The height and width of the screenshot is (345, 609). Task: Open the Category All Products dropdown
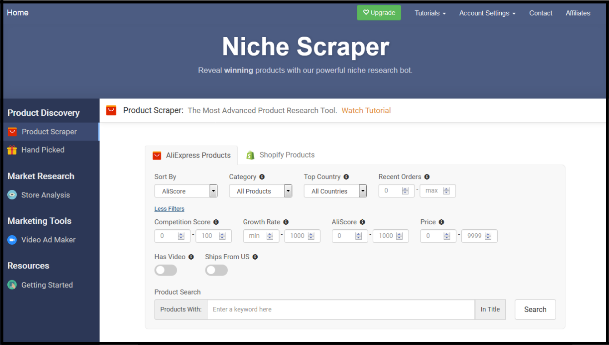260,191
